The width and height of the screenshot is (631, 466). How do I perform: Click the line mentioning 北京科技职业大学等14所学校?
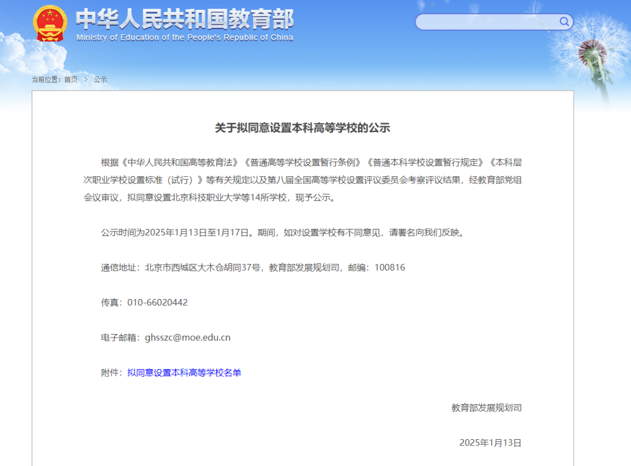210,197
